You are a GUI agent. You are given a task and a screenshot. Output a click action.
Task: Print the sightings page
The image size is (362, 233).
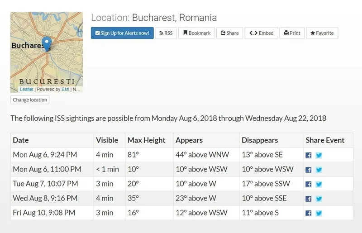292,33
